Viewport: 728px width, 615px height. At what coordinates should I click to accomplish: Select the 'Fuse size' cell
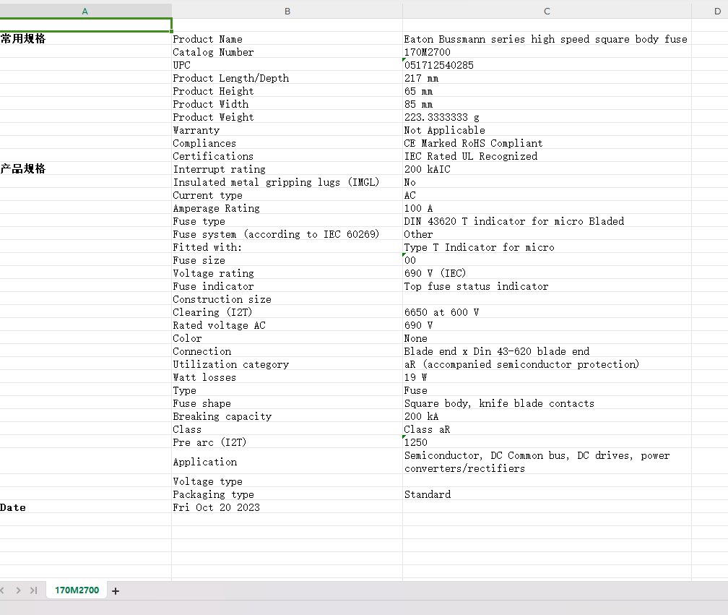tap(287, 259)
